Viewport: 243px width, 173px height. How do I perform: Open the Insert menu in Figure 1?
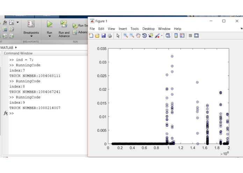pos(123,29)
